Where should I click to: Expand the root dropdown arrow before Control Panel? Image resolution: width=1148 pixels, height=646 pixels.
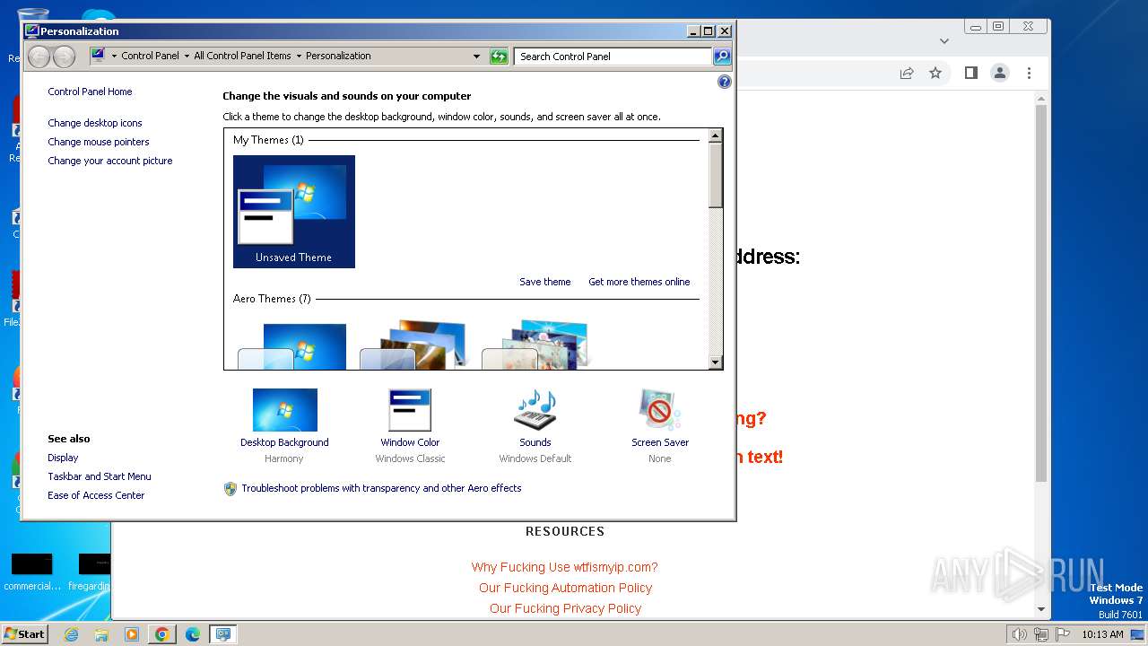tap(114, 56)
